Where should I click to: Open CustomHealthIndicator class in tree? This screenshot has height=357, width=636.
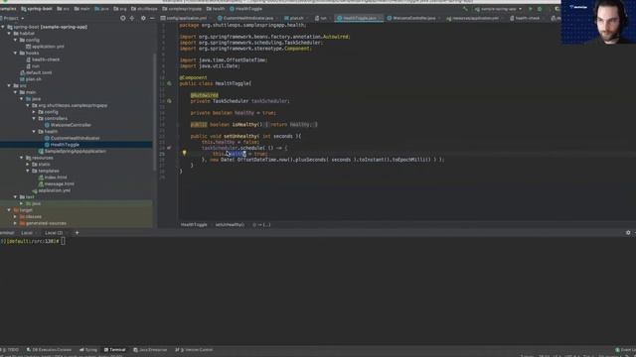pyautogui.click(x=73, y=138)
